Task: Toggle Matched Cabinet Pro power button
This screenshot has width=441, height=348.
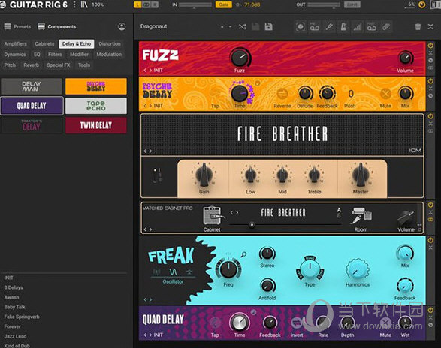Action: pos(430,205)
